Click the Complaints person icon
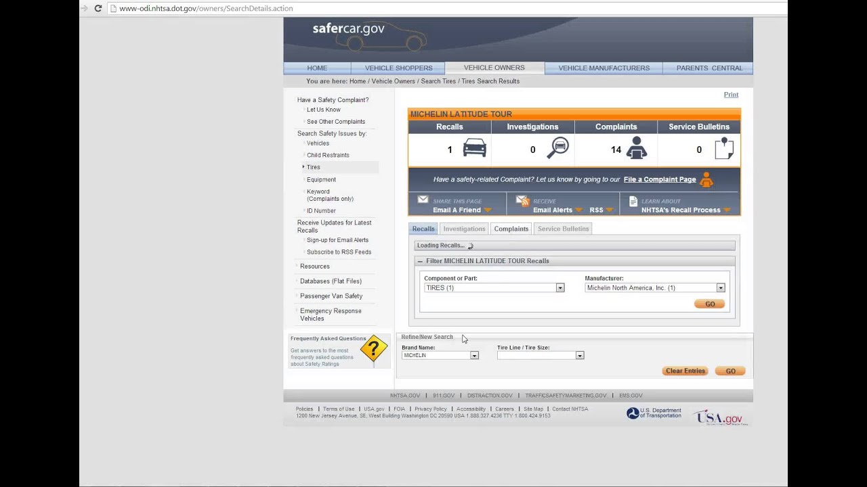 636,147
